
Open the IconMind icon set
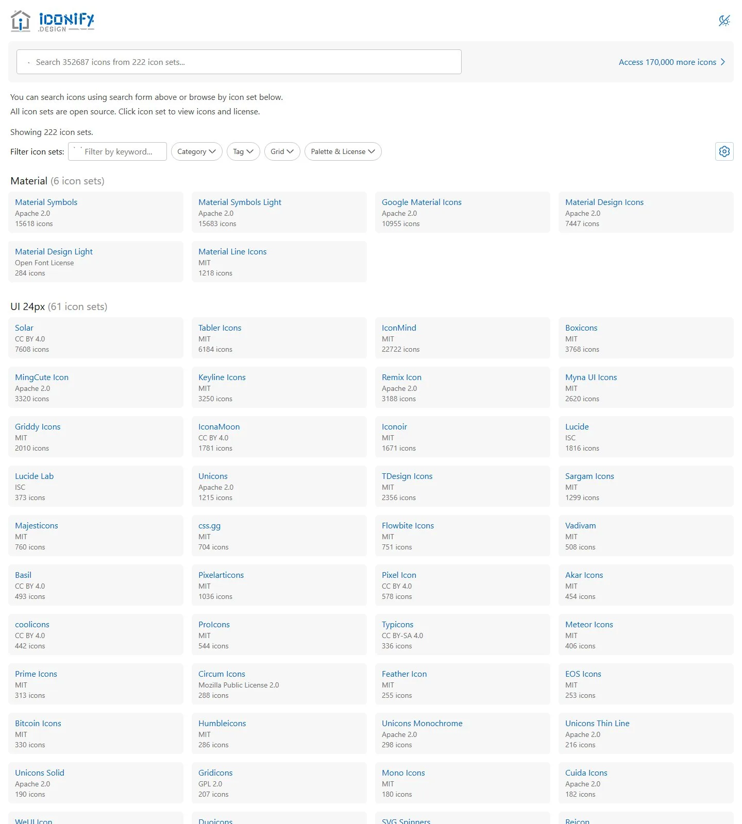point(463,338)
